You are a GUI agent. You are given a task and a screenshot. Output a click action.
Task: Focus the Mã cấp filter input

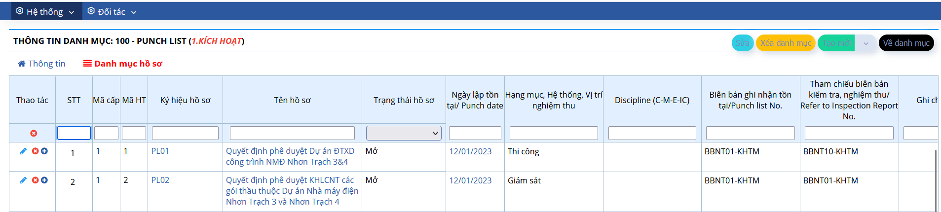(106, 133)
